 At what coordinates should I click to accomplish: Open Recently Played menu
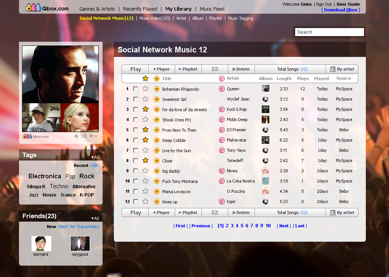[x=140, y=9]
